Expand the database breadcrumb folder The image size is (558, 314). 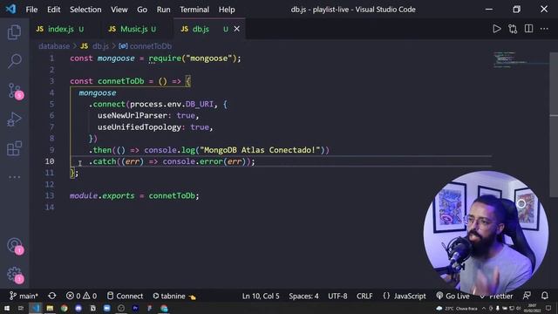click(54, 46)
